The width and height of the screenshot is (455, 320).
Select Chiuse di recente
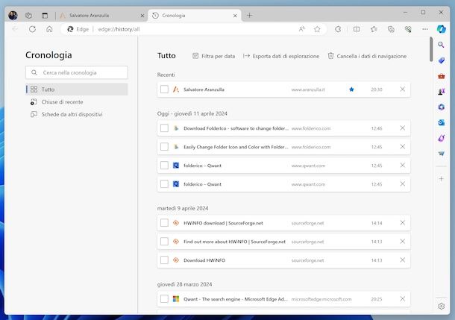(77, 102)
